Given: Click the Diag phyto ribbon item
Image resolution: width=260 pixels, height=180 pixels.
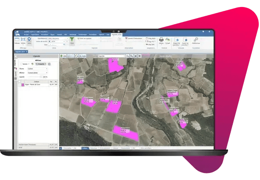Looking at the screenshot, I should [150, 39].
